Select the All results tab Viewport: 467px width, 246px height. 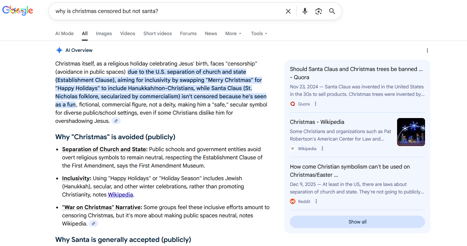pos(85,33)
